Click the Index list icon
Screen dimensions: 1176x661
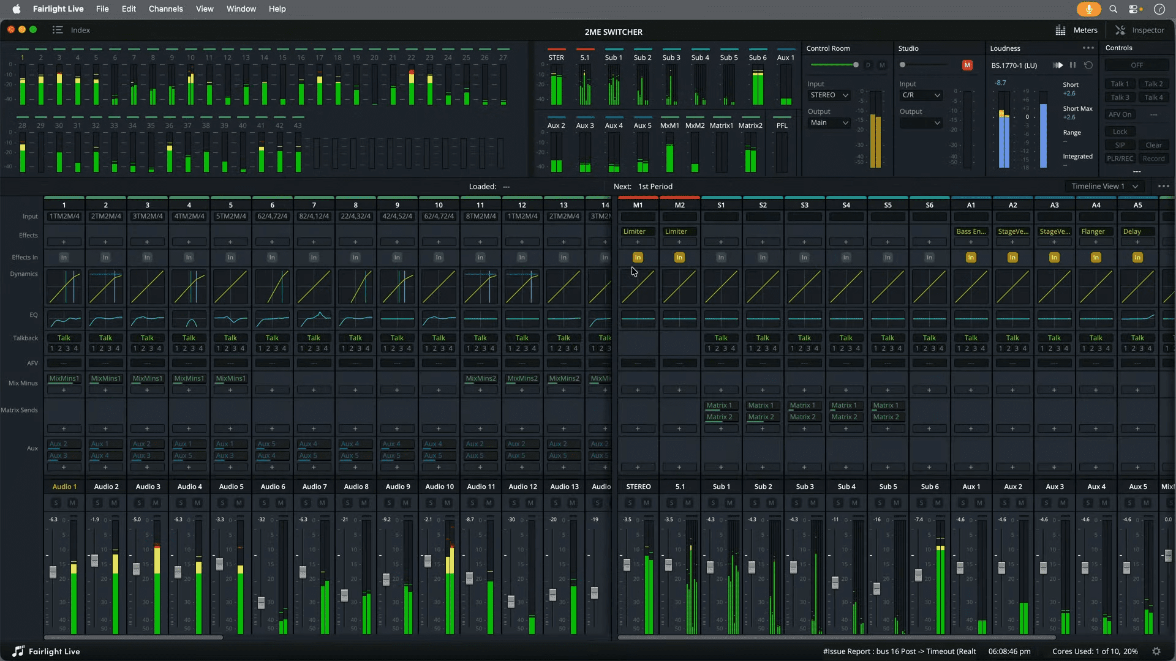58,30
